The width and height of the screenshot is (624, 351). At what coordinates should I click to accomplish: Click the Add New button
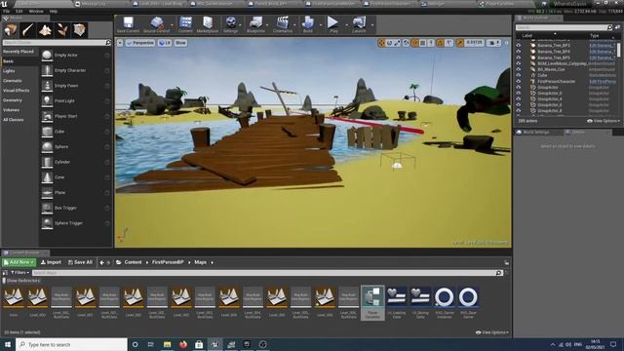[19, 262]
